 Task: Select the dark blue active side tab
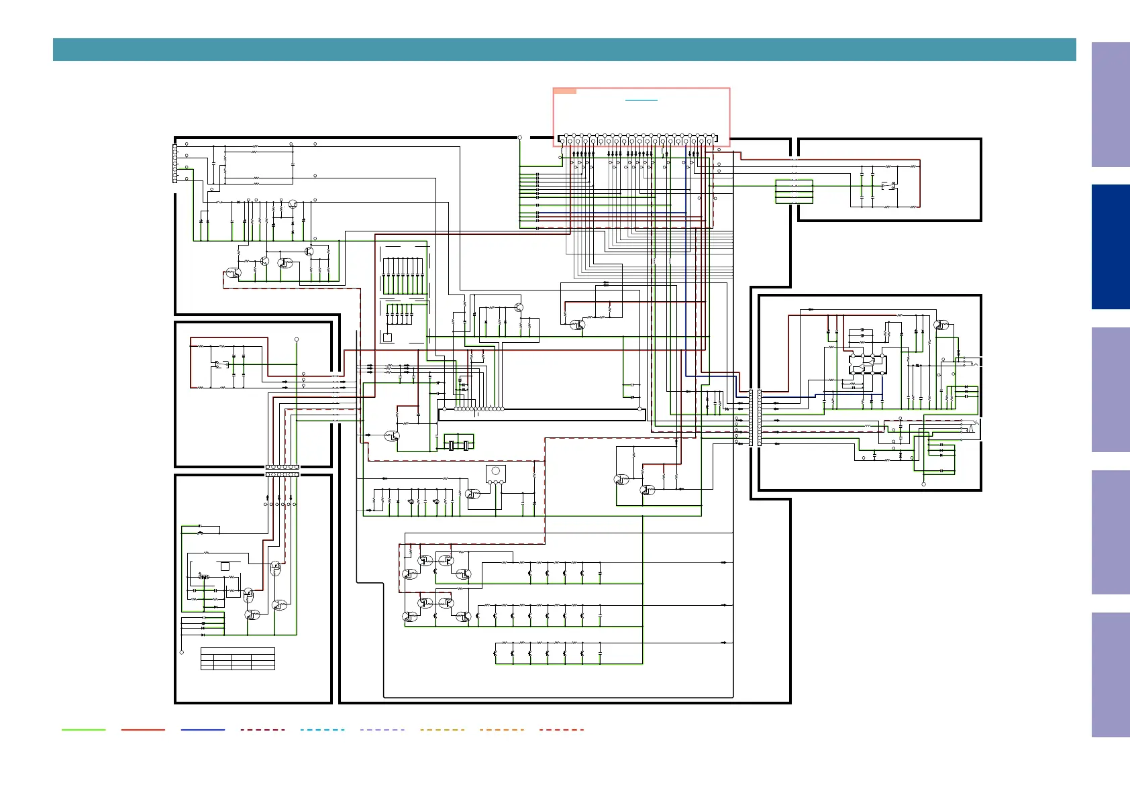(x=1111, y=247)
